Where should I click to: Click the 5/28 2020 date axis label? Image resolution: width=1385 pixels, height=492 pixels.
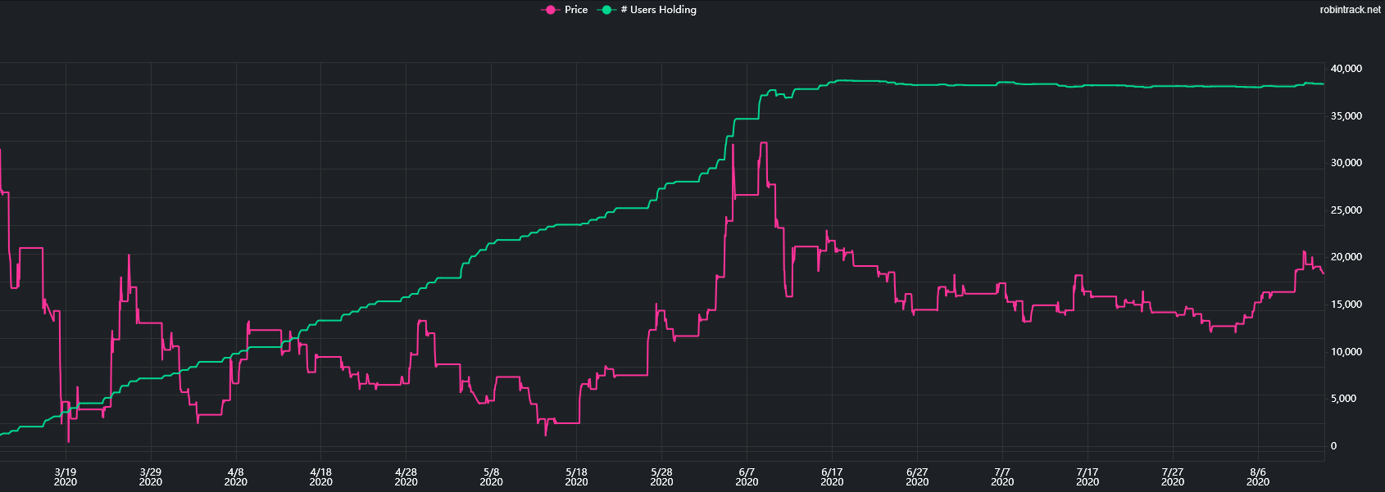[661, 476]
